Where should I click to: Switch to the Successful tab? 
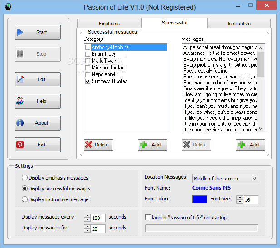(x=174, y=23)
